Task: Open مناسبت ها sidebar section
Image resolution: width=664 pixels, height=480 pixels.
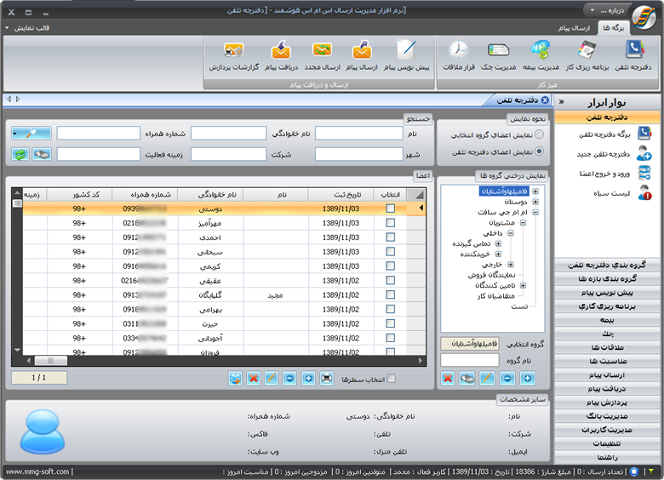Action: 607,361
